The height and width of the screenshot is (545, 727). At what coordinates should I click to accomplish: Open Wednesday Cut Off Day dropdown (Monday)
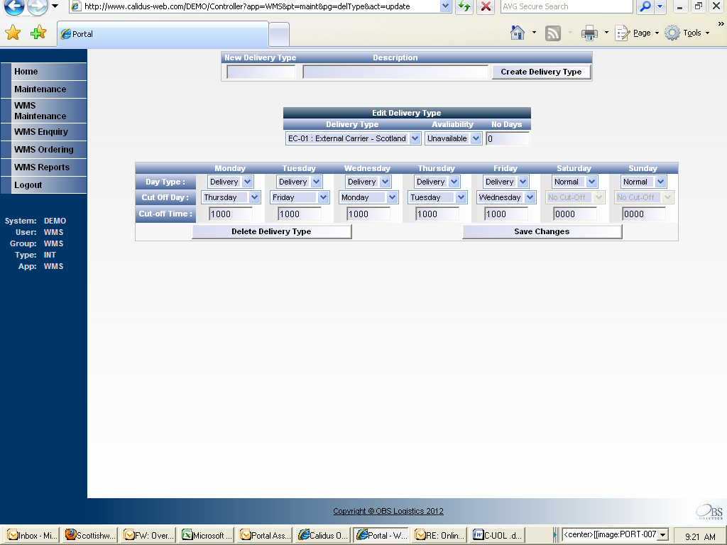368,197
